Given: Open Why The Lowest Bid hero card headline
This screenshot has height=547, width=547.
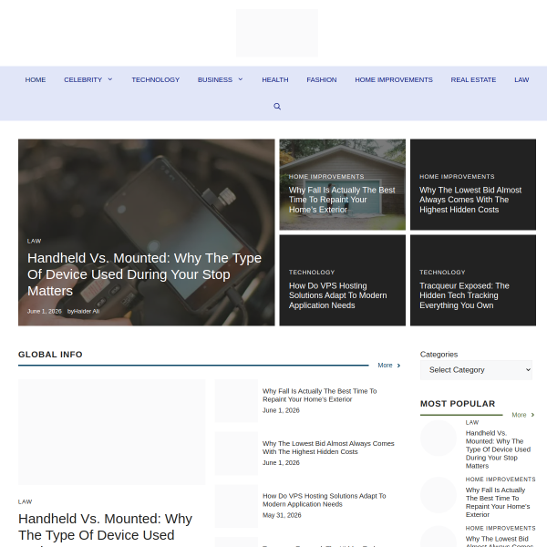Looking at the screenshot, I should tap(470, 200).
